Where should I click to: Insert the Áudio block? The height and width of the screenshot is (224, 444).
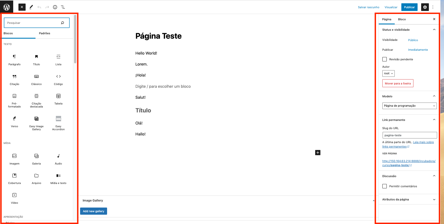point(58,159)
